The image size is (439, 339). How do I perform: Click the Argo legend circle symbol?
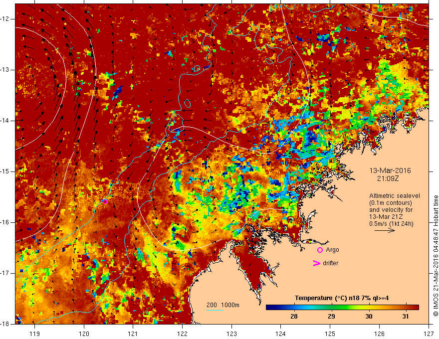coord(320,250)
